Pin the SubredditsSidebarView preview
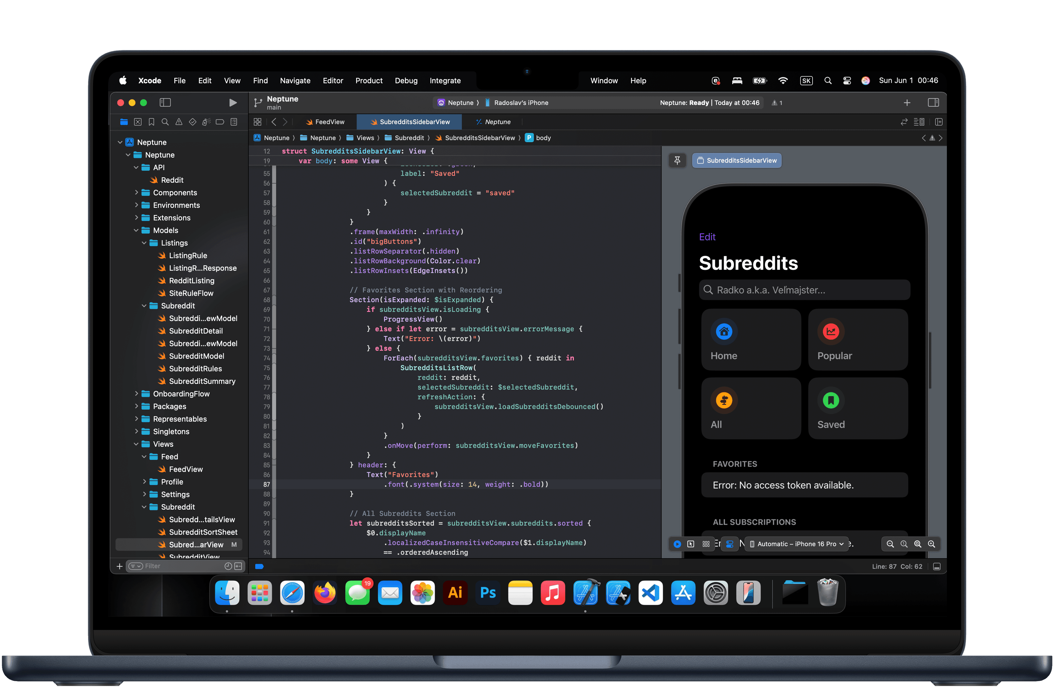Viewport: 1055px width, 688px height. coord(677,161)
